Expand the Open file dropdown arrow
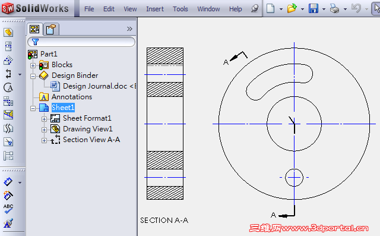The image size is (380, 236). 302,10
